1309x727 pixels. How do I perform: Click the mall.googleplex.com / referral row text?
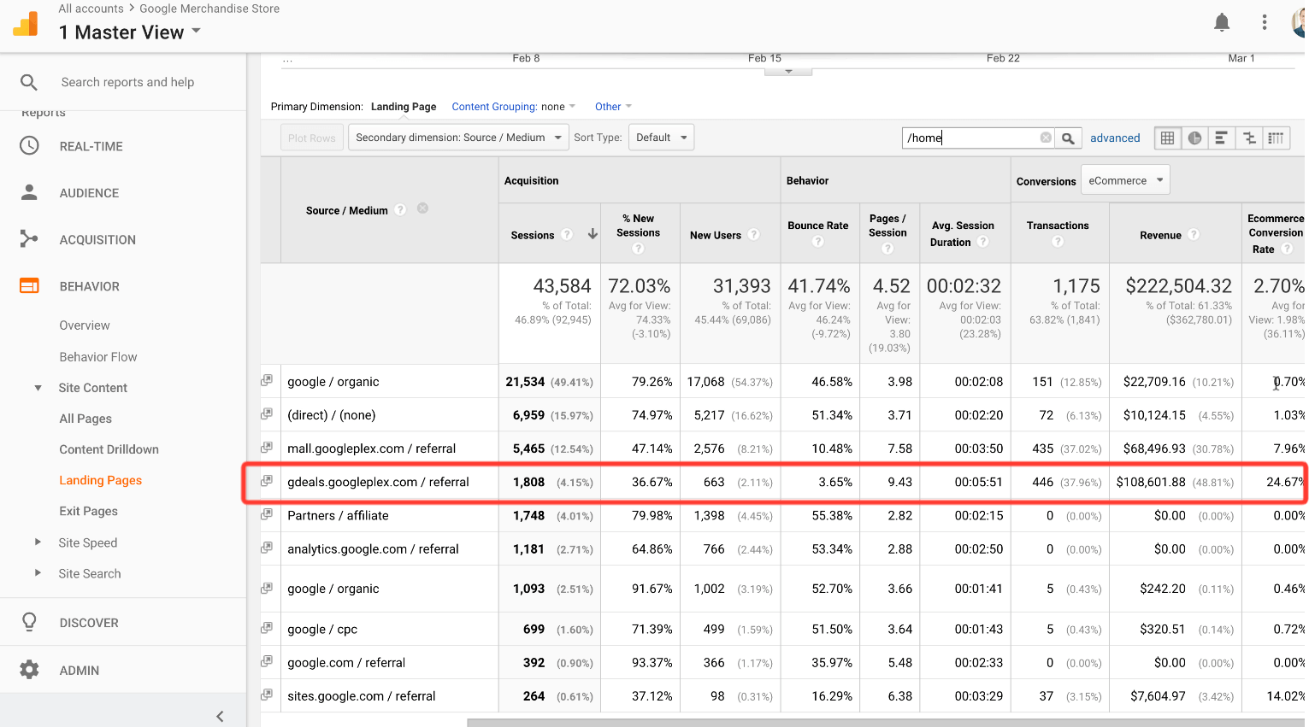(x=372, y=449)
